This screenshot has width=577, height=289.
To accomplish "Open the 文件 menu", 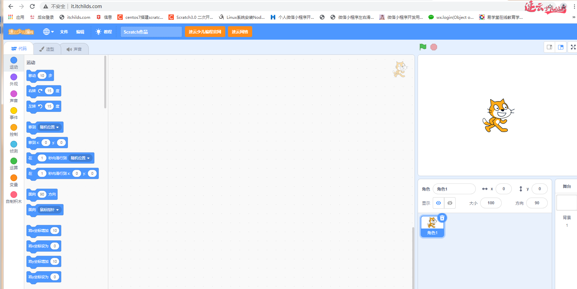I will tap(64, 32).
